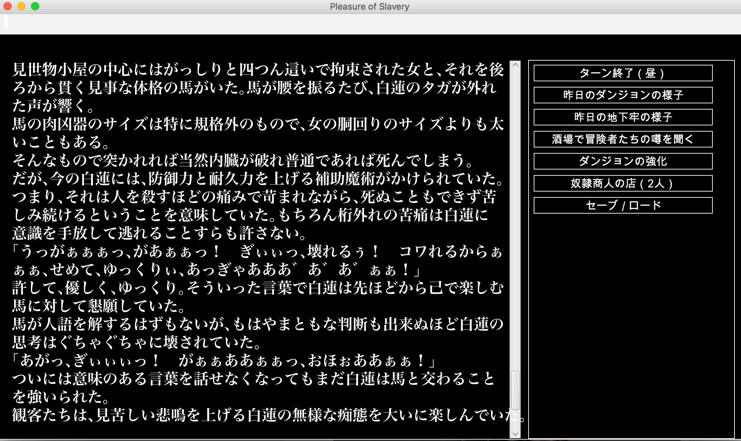Click inside the main story text pane
The width and height of the screenshot is (741, 441).
click(x=258, y=241)
